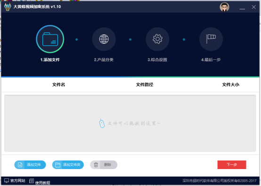Select the step 1 add-file folder icon
Viewport: 261px width, 186px height.
[x=50, y=39]
